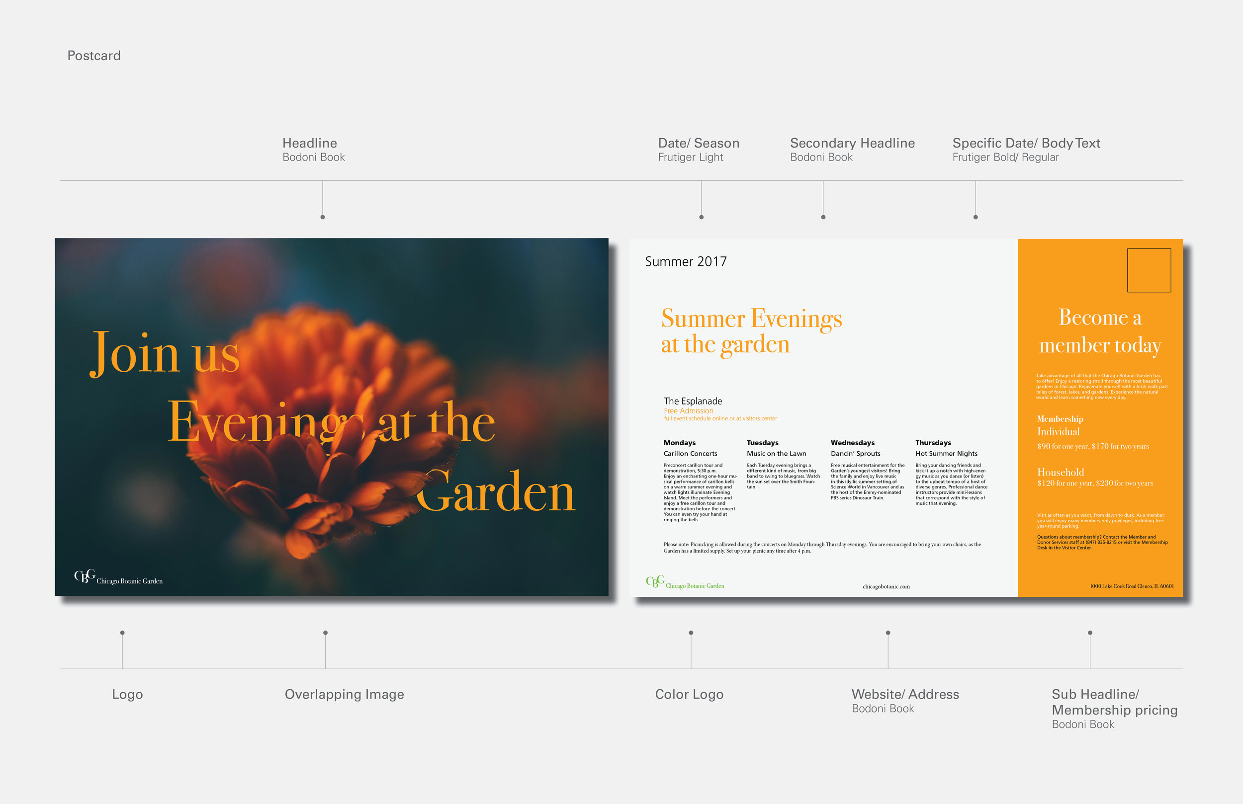Screen dimensions: 1243x804
Task: Click the 'Wednesdays' column heading
Action: tap(852, 443)
